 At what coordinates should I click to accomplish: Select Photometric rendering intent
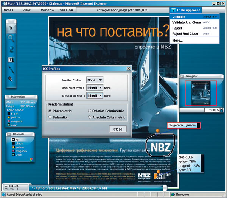50,111
